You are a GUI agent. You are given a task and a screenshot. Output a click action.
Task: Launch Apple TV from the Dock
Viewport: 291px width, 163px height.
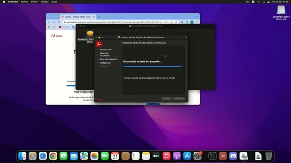click(156, 156)
